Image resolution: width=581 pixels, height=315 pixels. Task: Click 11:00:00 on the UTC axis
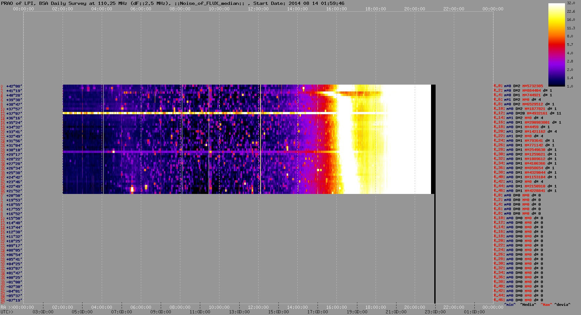coord(200,312)
